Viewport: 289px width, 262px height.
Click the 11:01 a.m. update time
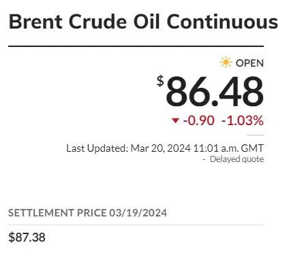[216, 148]
